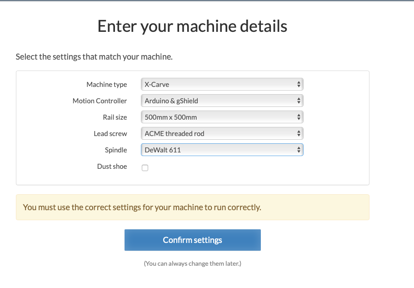Click the Rail size dropdown arrow icon
Image resolution: width=414 pixels, height=288 pixels.
pos(299,117)
